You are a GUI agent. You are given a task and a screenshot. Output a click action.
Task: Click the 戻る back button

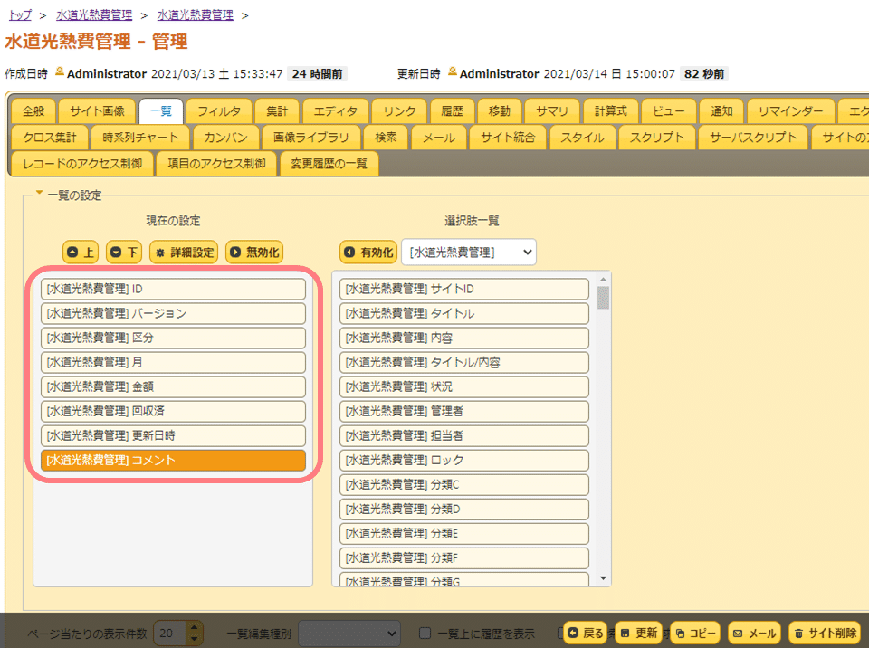pyautogui.click(x=586, y=633)
